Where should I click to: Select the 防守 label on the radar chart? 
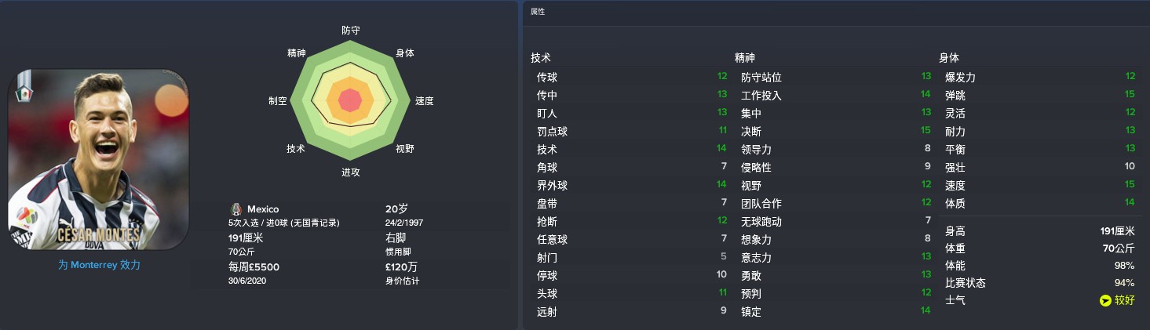pos(351,31)
